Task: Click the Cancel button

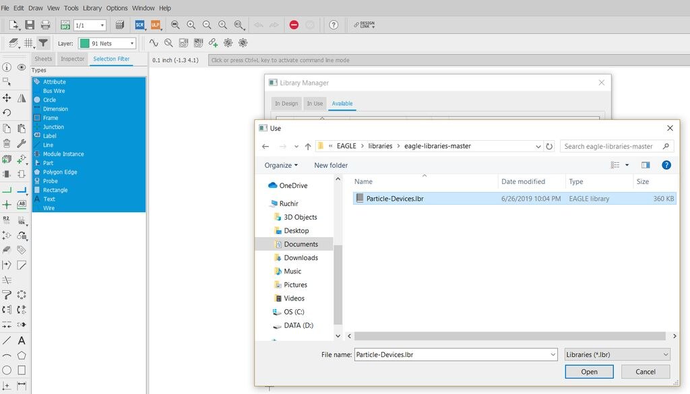Action: pyautogui.click(x=645, y=372)
